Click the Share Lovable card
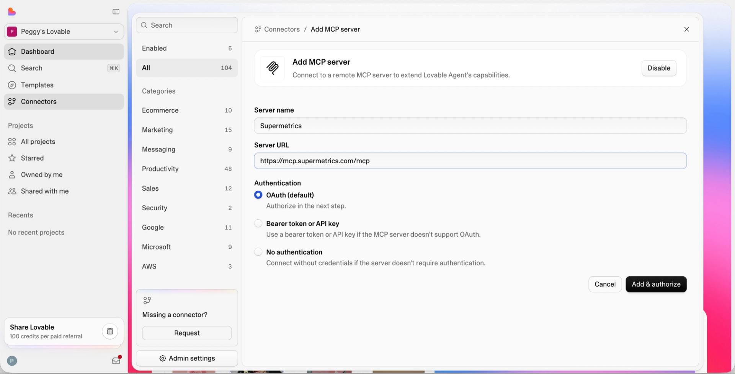 [x=64, y=331]
